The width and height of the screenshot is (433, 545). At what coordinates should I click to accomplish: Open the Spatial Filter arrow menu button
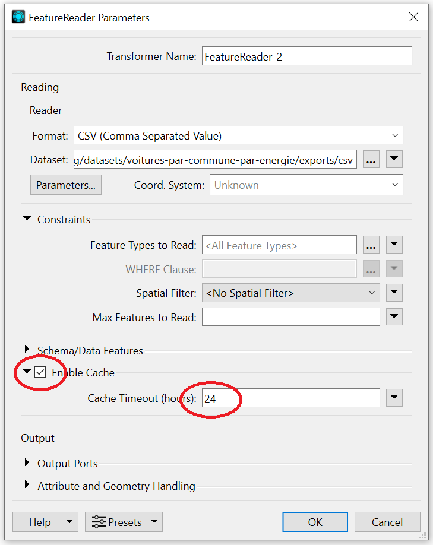[x=394, y=293]
